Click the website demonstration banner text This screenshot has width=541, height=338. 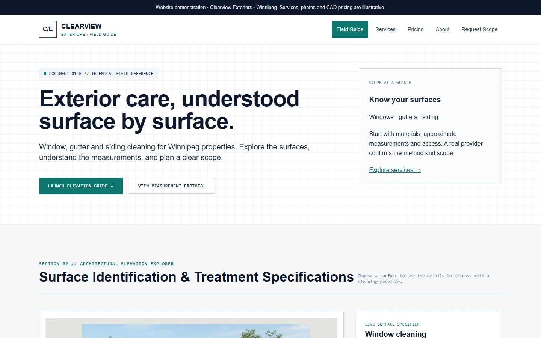click(270, 8)
